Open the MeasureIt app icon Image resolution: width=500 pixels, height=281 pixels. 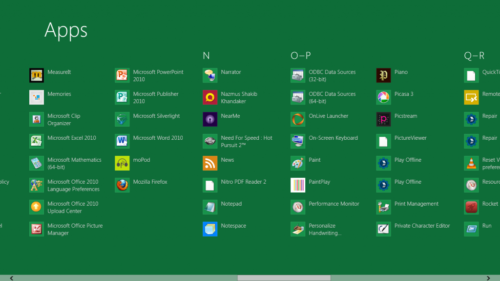click(36, 75)
